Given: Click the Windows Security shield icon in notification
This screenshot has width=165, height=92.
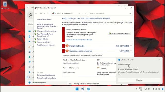Looking at the screenshot, I should coord(119,60).
